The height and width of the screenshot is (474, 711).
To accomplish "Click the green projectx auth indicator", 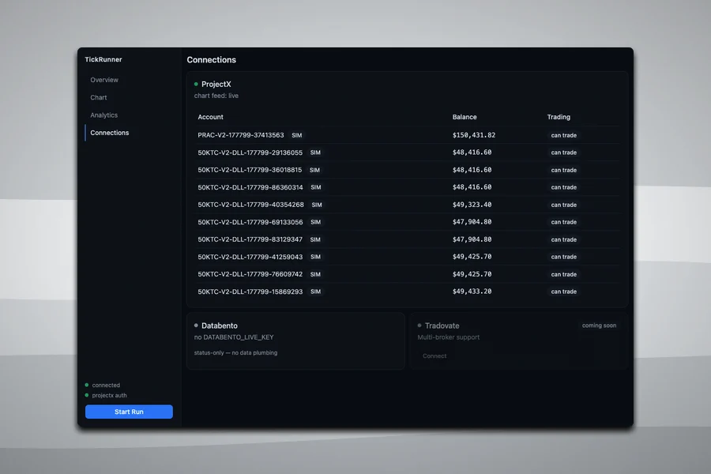I will click(x=87, y=395).
